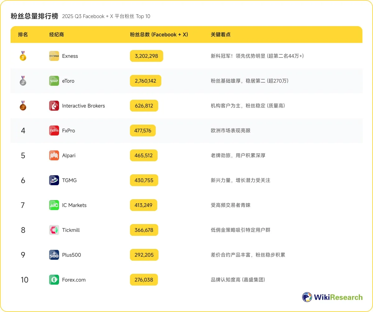Click rank number 10
The height and width of the screenshot is (312, 373).
tap(25, 280)
